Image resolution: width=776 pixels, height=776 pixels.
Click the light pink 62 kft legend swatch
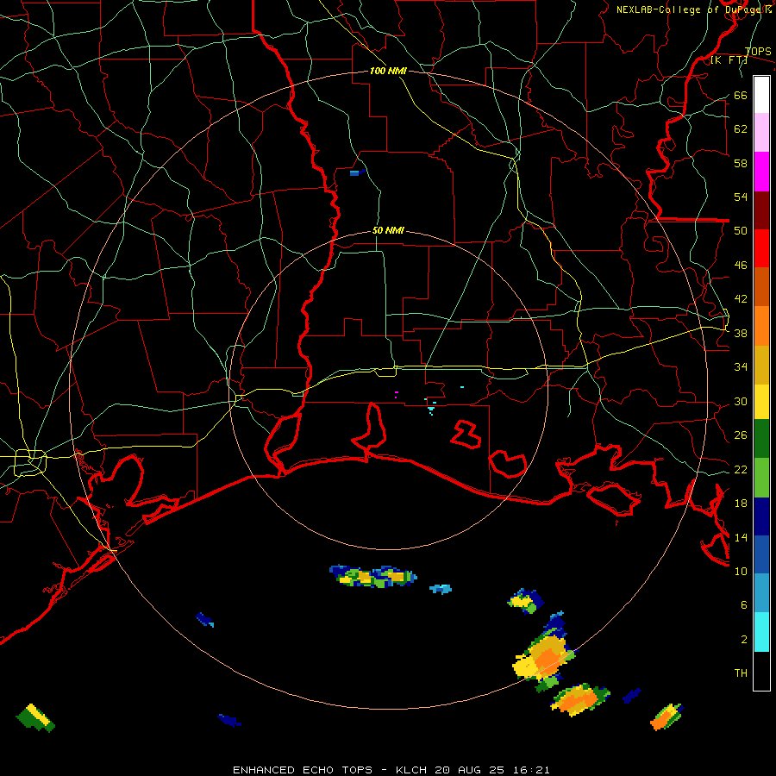pos(761,132)
